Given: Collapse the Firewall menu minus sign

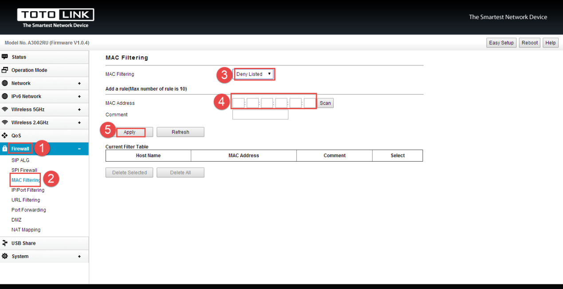Looking at the screenshot, I should tap(79, 149).
